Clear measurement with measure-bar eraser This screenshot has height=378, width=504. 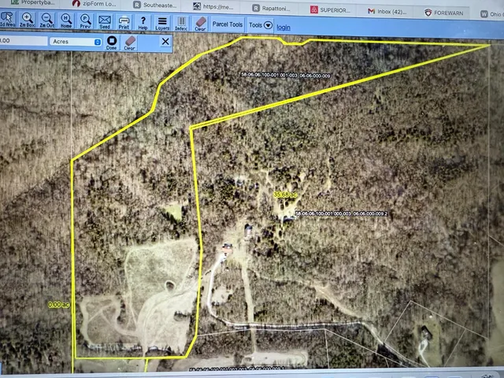tap(130, 43)
